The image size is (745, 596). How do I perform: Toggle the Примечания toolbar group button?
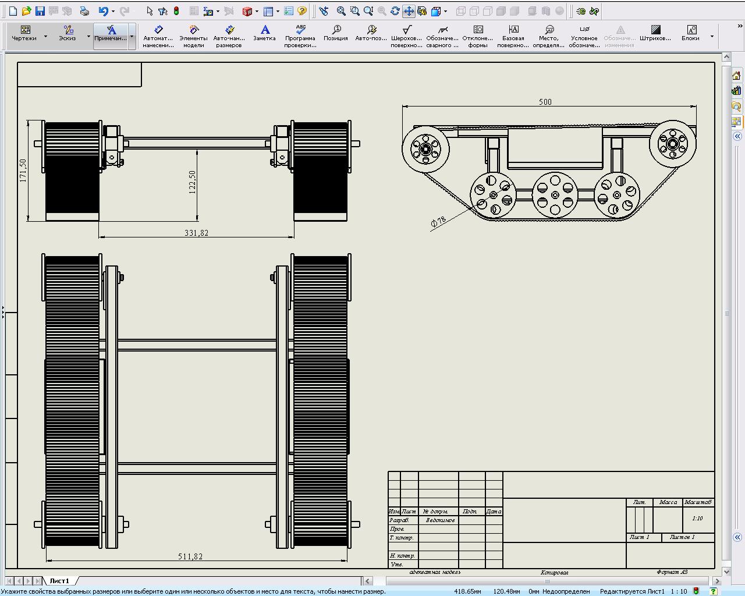[111, 34]
